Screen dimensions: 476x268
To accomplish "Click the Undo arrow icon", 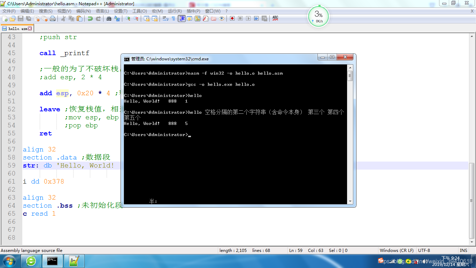I will pos(90,18).
